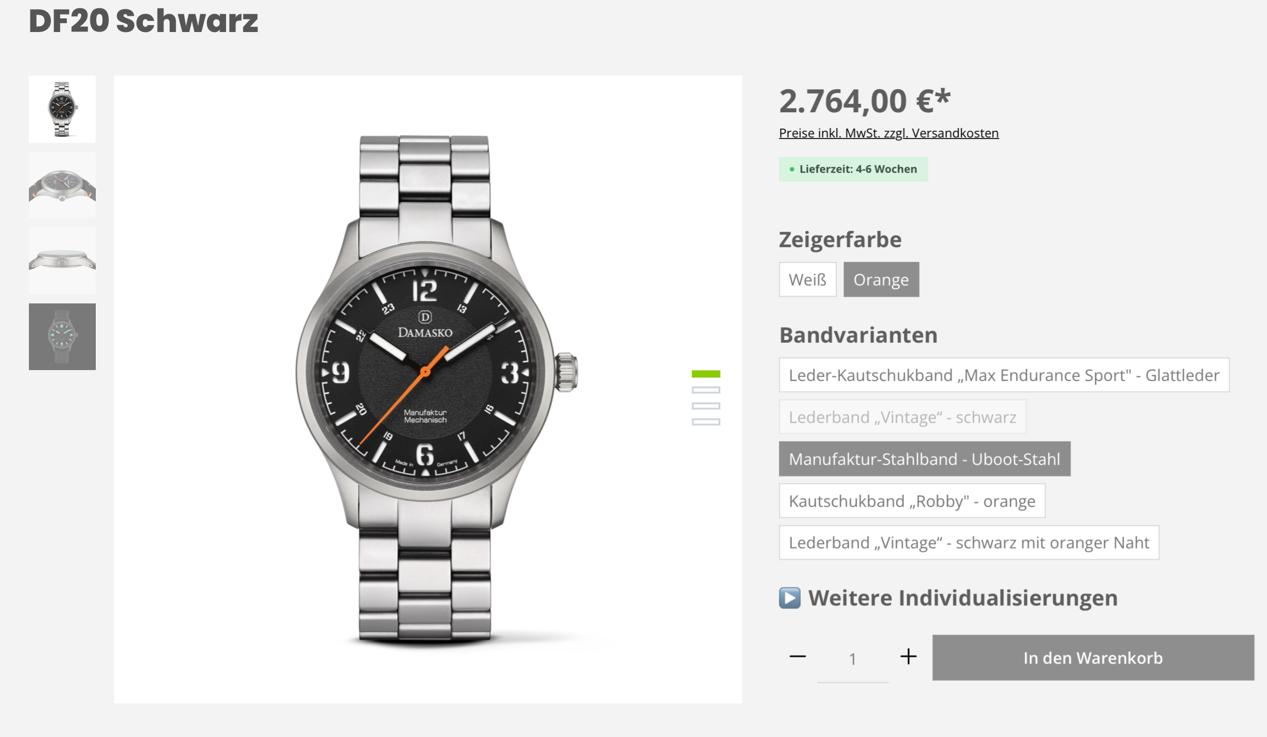The height and width of the screenshot is (737, 1267).
Task: Select the first front-view watch thumbnail
Action: click(62, 109)
